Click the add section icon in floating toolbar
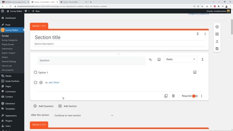Screen dimensions: 233x131 click(x=217, y=34)
